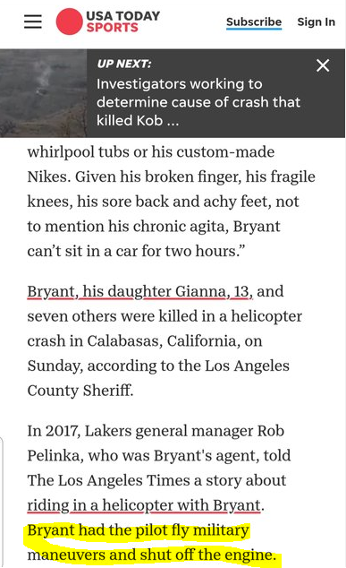Click the red USA Today circle logo
The image size is (346, 568).
(x=69, y=22)
